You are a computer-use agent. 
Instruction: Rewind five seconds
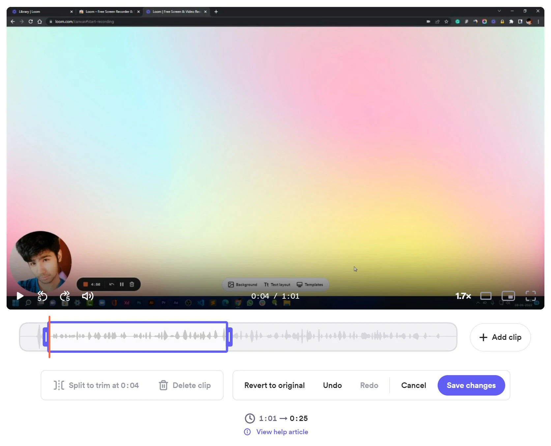point(42,296)
